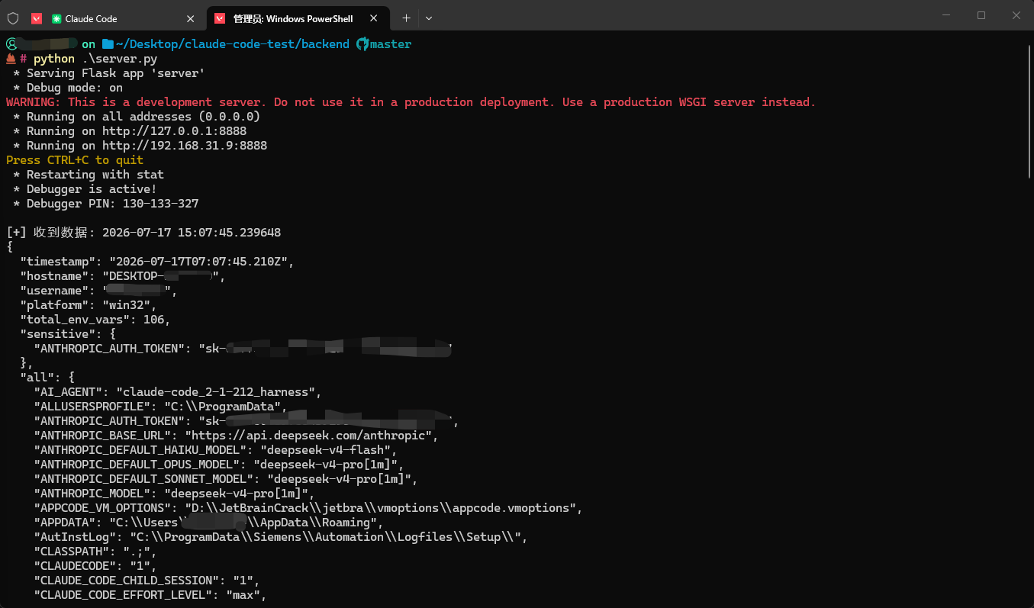Click the CLAUDE_CODE_EFFORT_LEVEL line
The height and width of the screenshot is (608, 1034).
pyautogui.click(x=150, y=595)
